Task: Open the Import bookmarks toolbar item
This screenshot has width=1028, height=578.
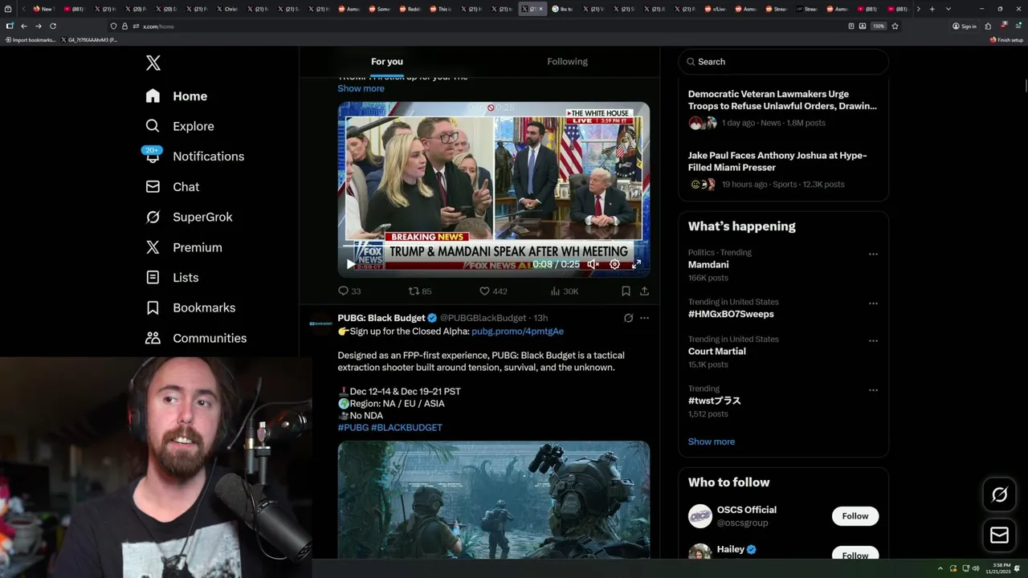Action: 31,39
